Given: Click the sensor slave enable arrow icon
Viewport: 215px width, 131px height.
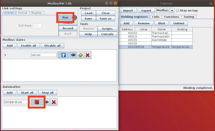Looking at the screenshot, I should (x=63, y=55).
